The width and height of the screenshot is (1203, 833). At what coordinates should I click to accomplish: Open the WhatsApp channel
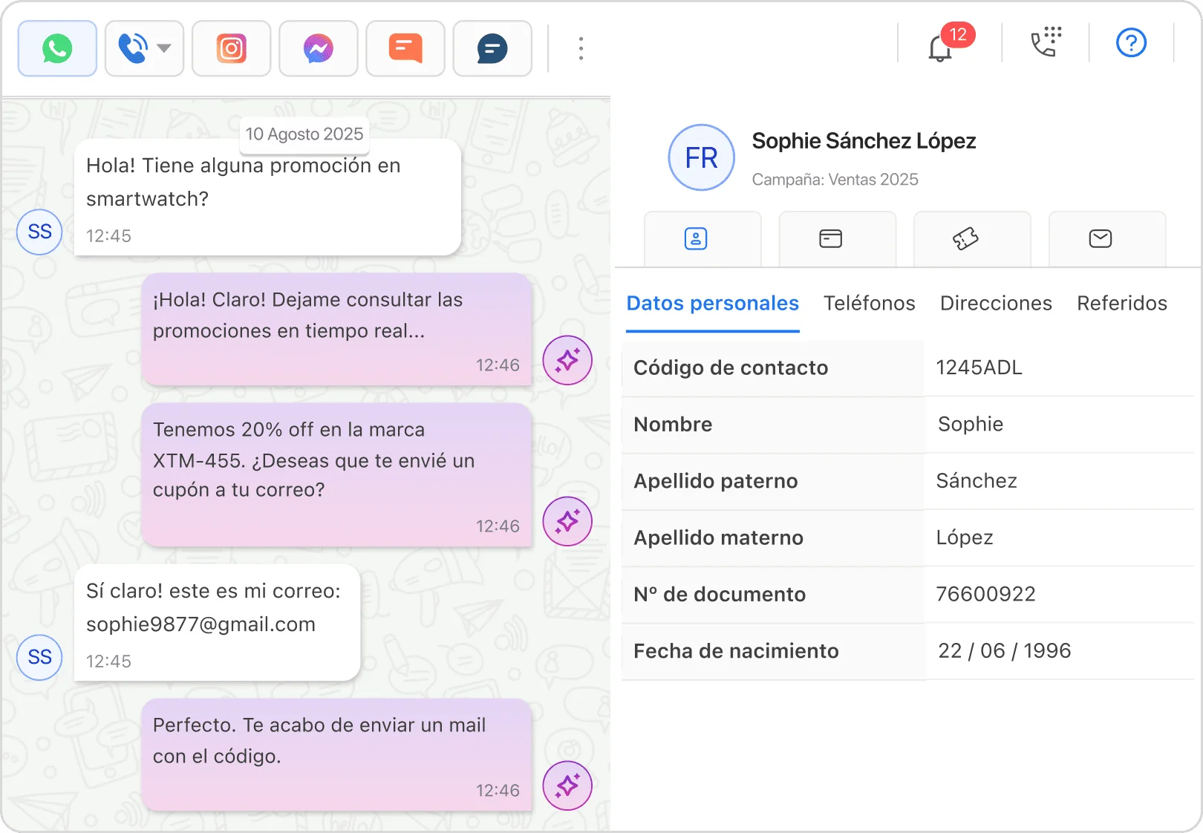(x=57, y=48)
